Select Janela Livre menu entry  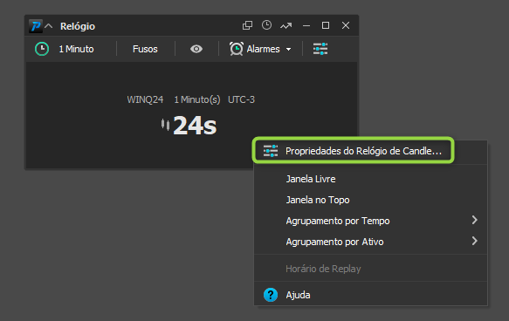(370, 179)
